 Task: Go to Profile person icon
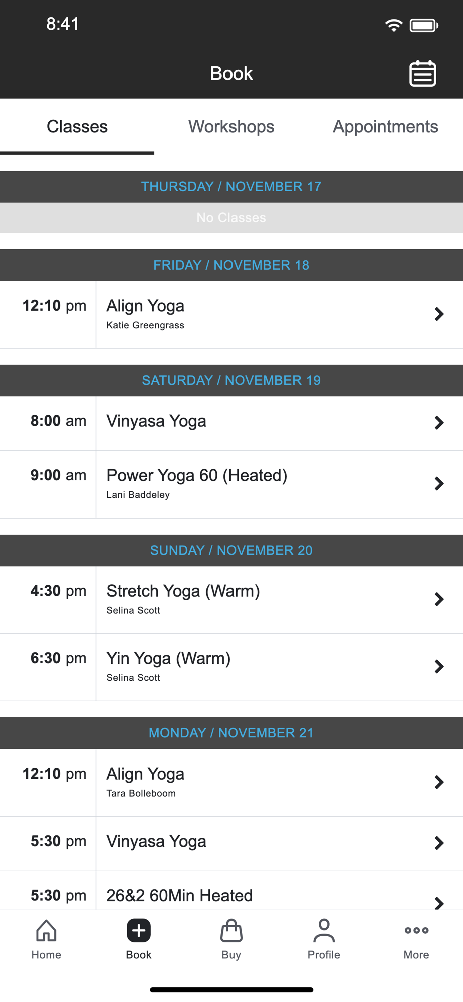pyautogui.click(x=324, y=931)
